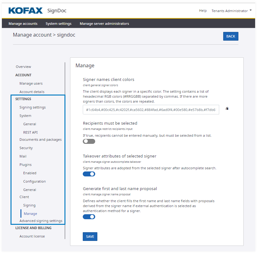257x253 pixels.
Task: Open Manage server administrators menu
Action: tap(104, 24)
